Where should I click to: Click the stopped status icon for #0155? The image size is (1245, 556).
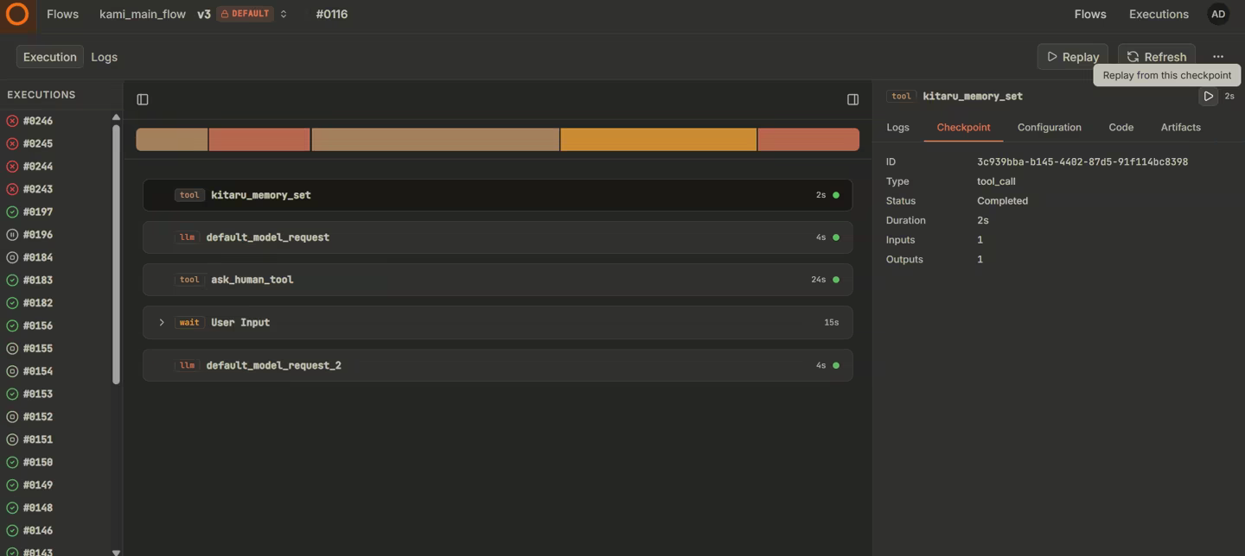[12, 348]
